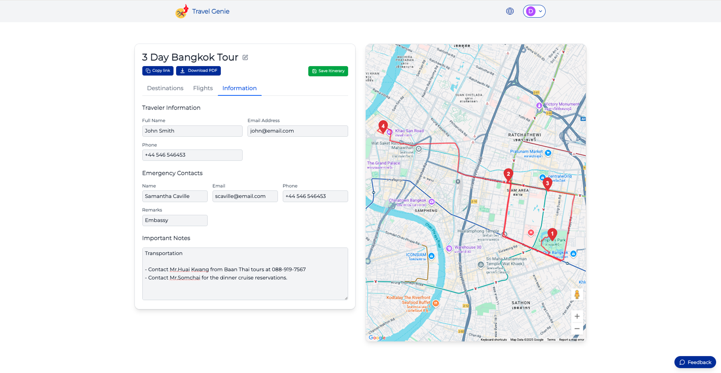
Task: Zoom out the map with minus
Action: point(577,329)
